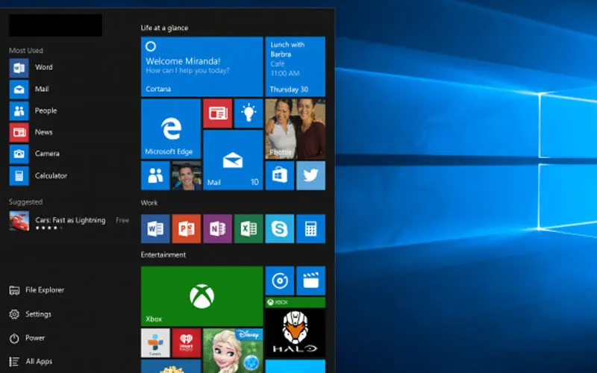The width and height of the screenshot is (597, 373).
Task: Click the Most Used section label
Action: 26,50
